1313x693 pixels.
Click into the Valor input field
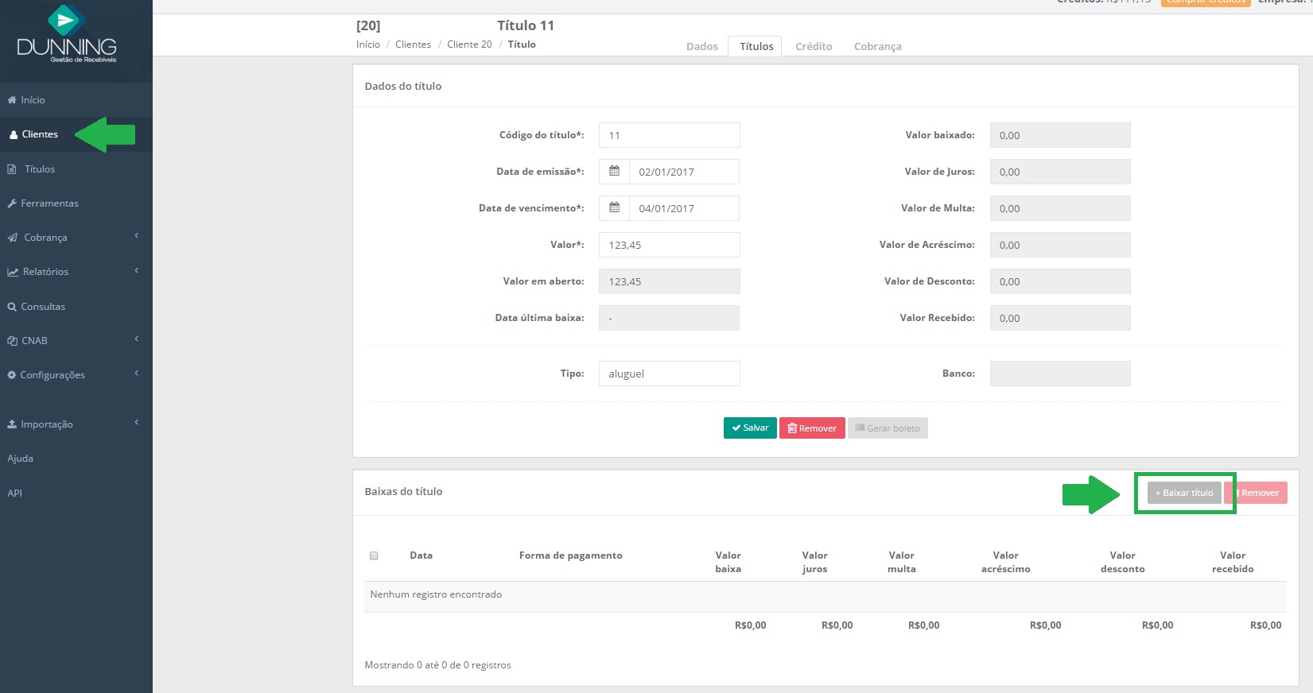(x=669, y=245)
